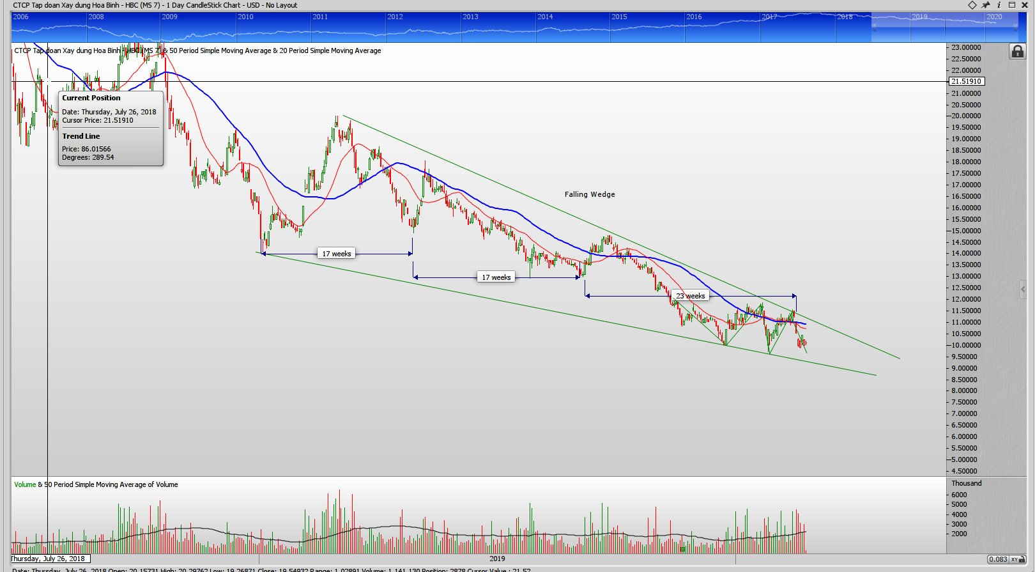Screen dimensions: 1035x572
Task: Click the 21.51910 cursor price tag
Action: tap(966, 81)
